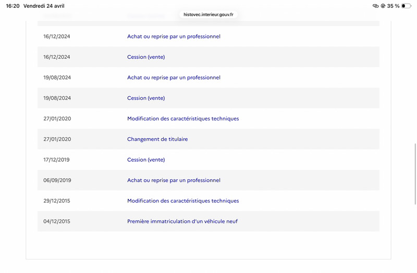Open Modification des caractéristiques techniques from 29/12/2015
This screenshot has height=273, width=417.
click(183, 201)
